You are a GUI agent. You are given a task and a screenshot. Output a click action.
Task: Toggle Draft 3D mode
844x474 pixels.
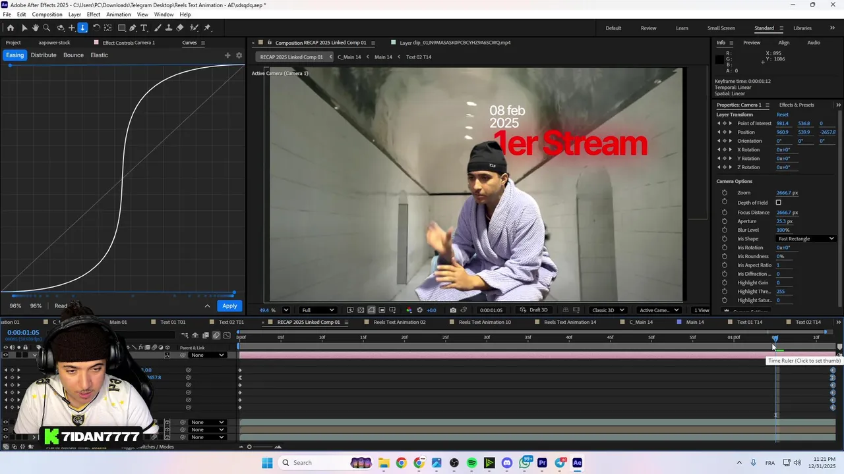click(534, 310)
